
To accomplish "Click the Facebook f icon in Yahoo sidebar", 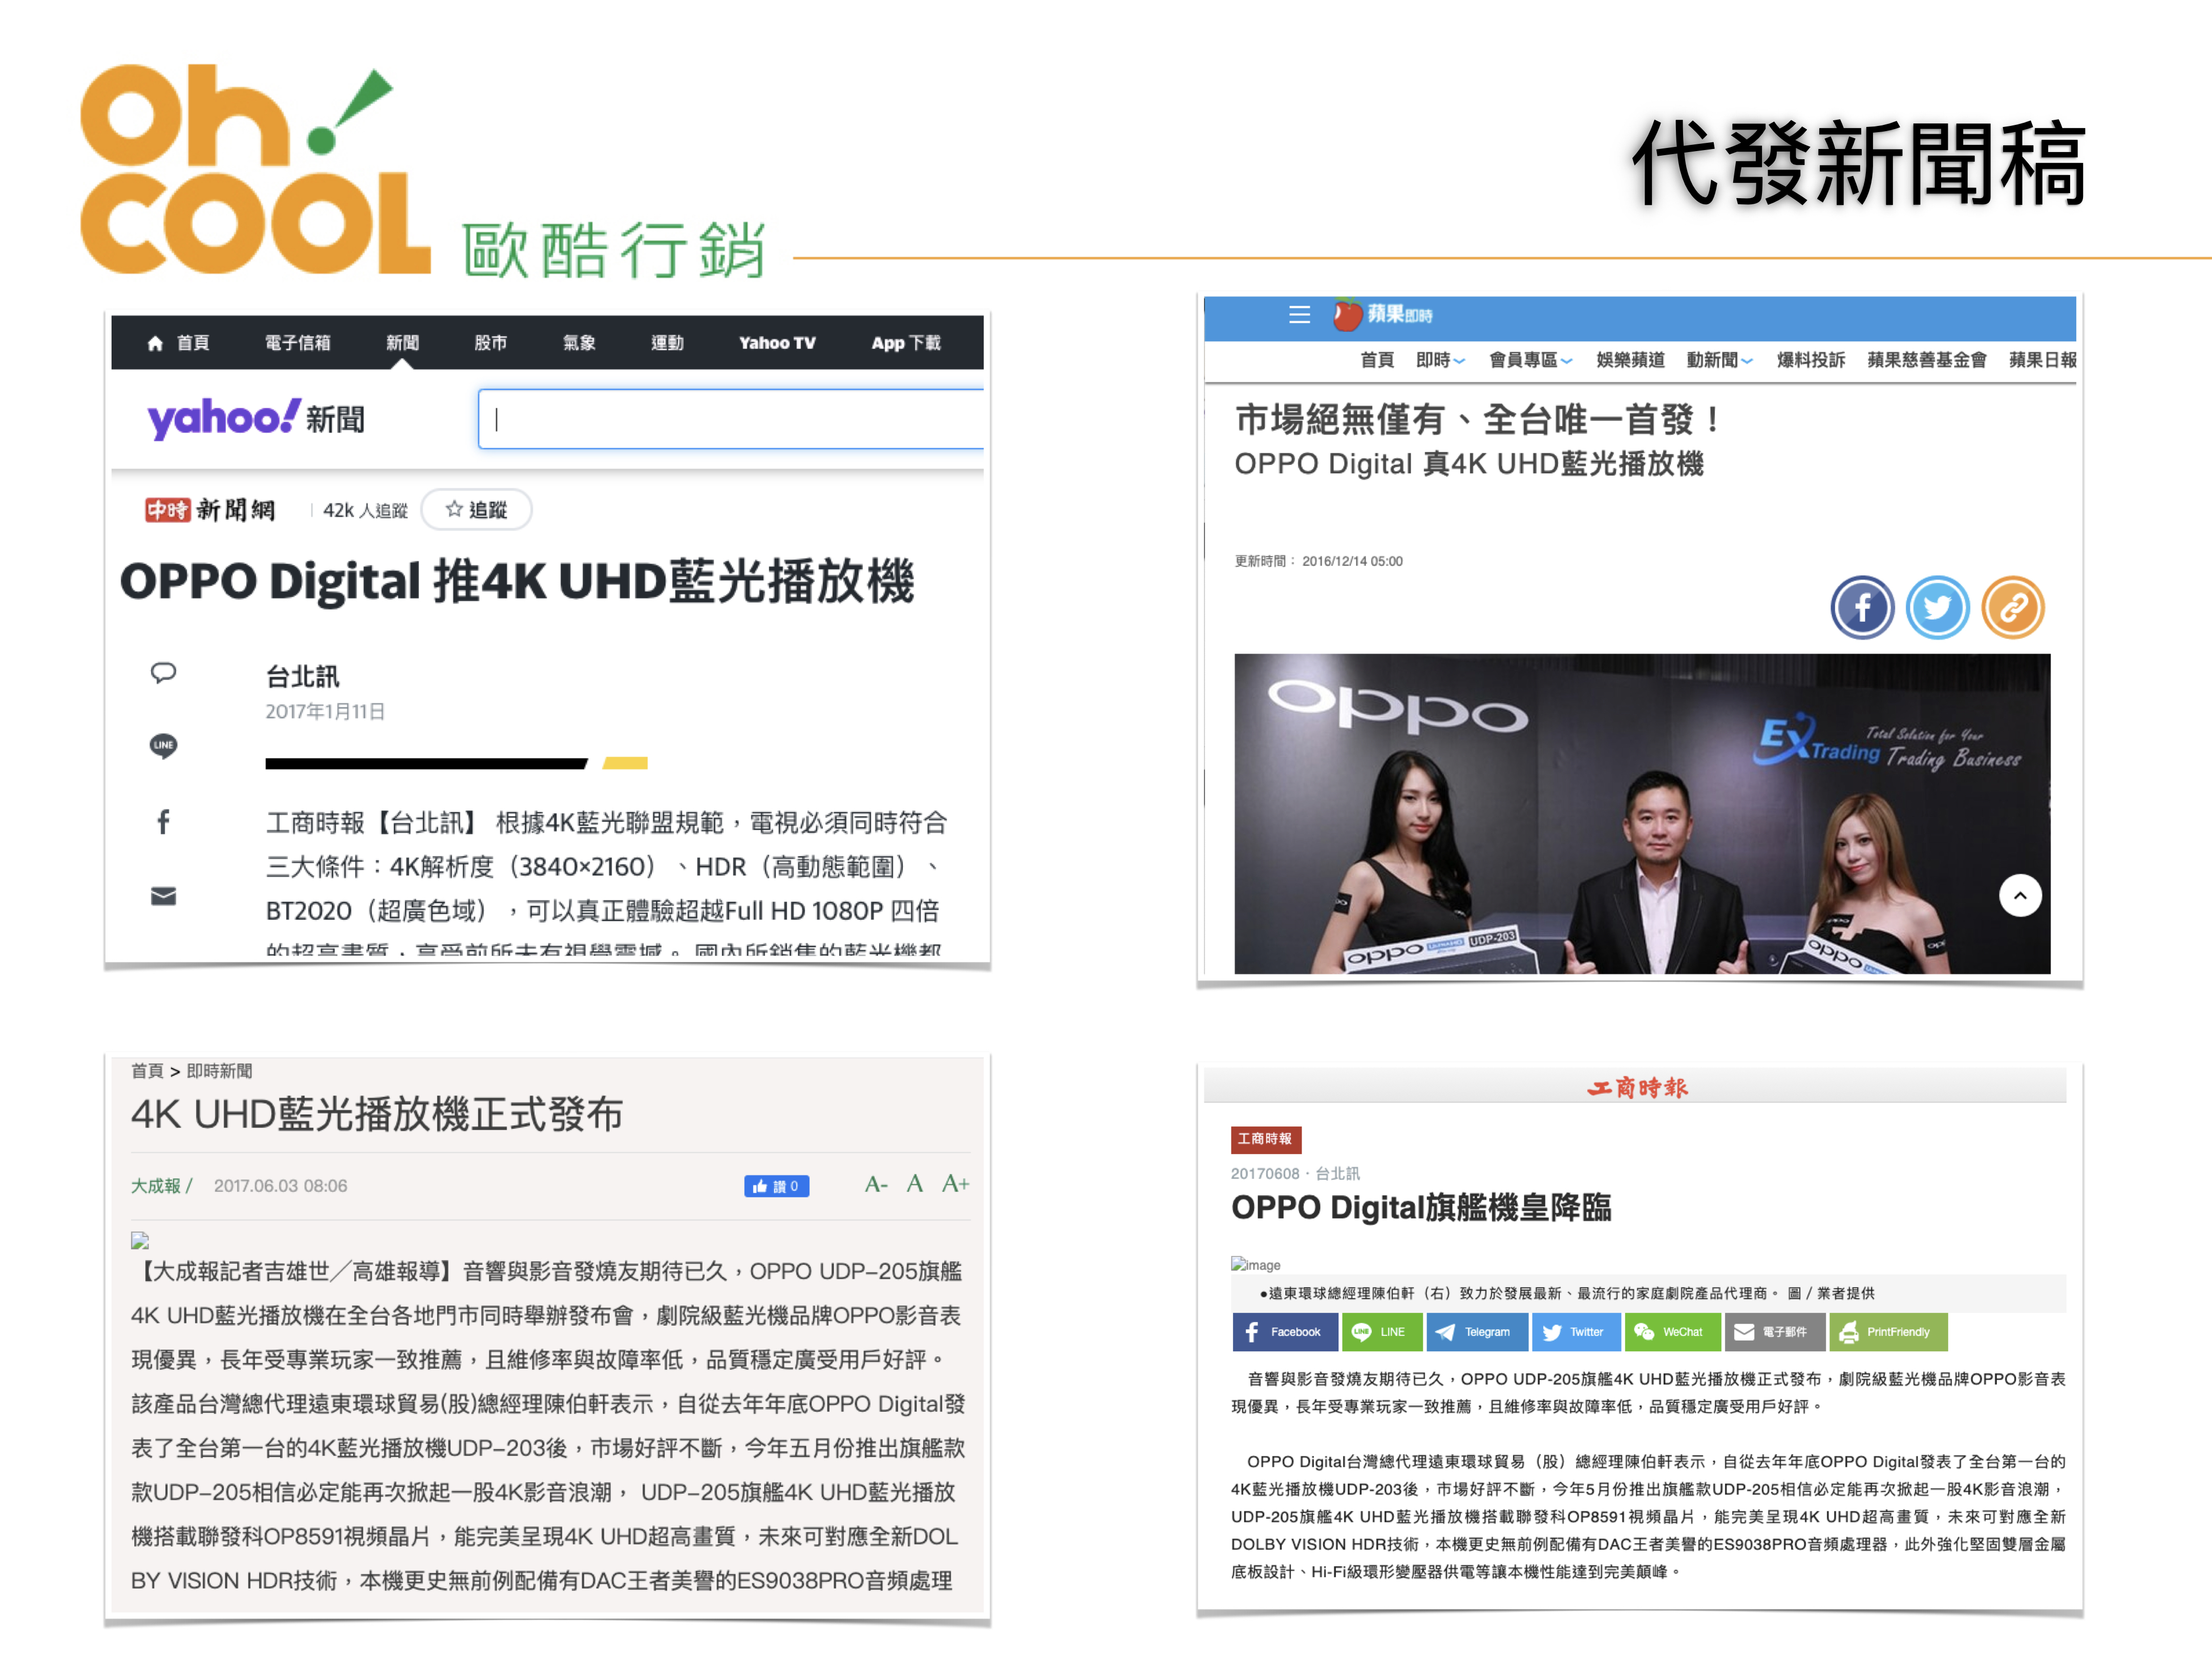I will [163, 822].
